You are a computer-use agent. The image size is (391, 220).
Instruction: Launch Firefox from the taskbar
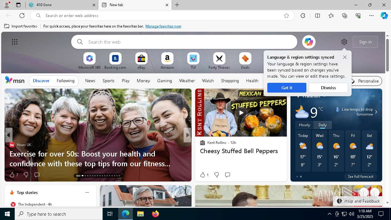click(x=155, y=214)
